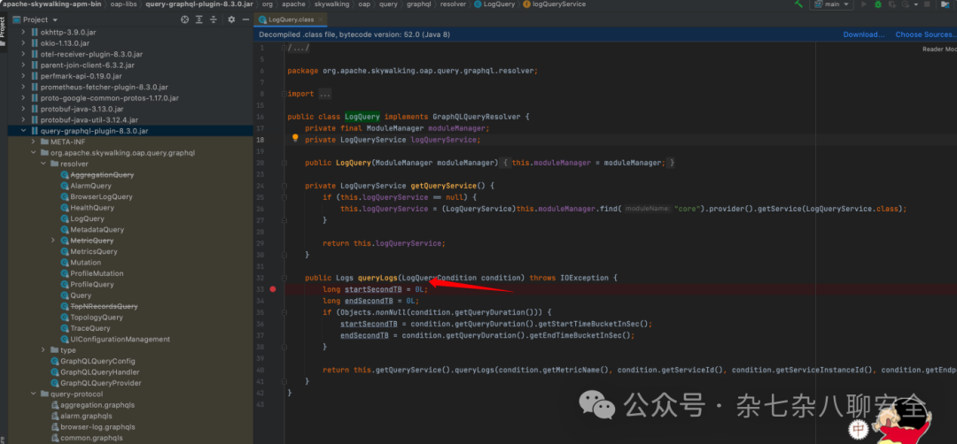Screen dimensions: 957x444
Task: Select the LogQuery.class editor tab
Action: 292,19
